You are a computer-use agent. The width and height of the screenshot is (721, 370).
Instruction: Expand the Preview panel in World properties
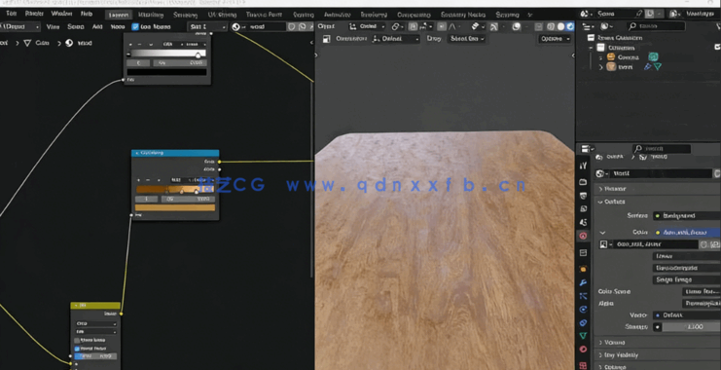point(601,189)
